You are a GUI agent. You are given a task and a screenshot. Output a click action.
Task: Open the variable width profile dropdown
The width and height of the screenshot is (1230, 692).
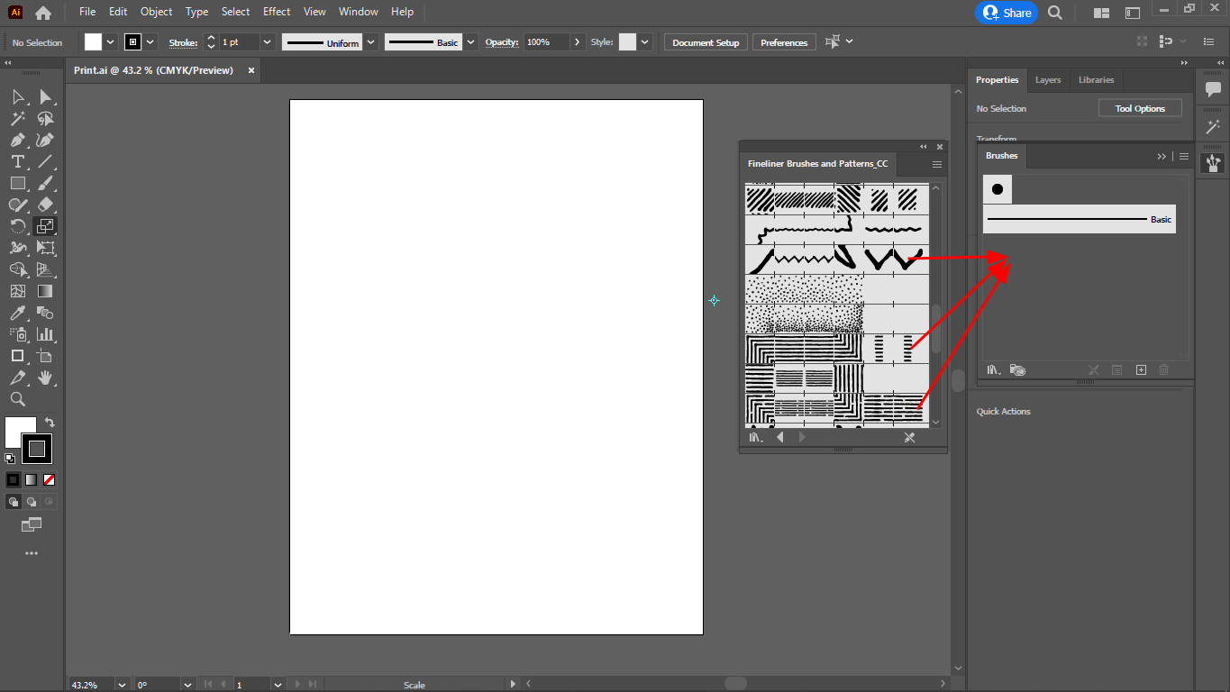[369, 41]
